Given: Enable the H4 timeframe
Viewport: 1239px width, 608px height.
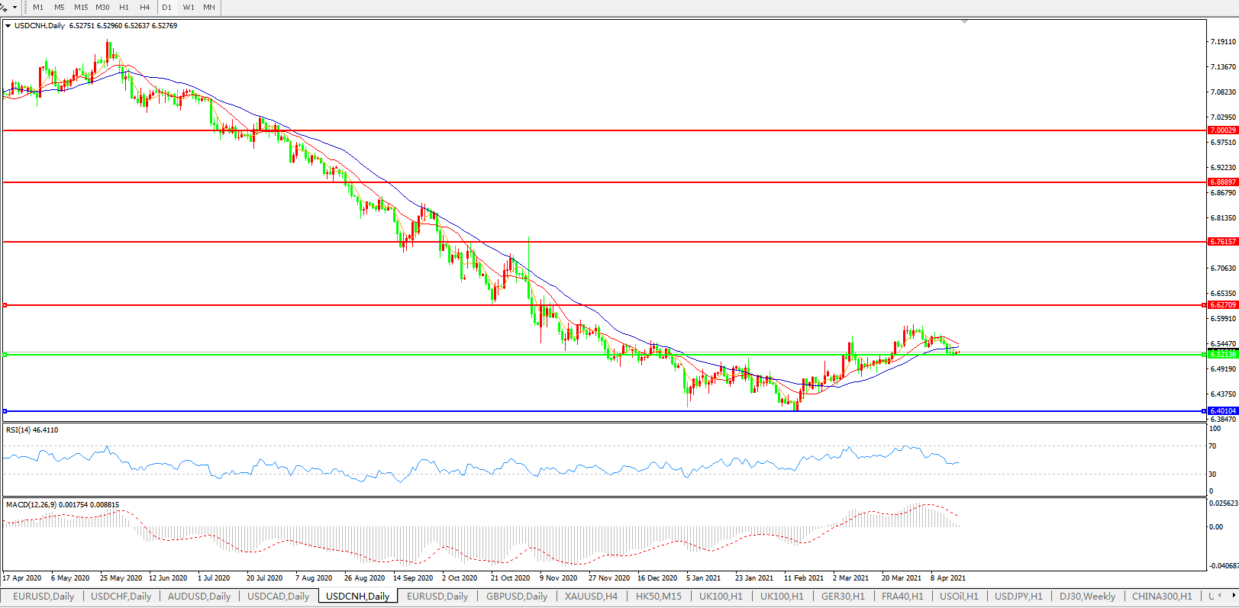Looking at the screenshot, I should pyautogui.click(x=145, y=7).
